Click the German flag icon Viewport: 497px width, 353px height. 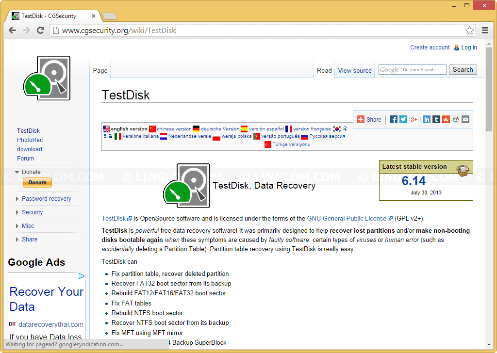[196, 129]
